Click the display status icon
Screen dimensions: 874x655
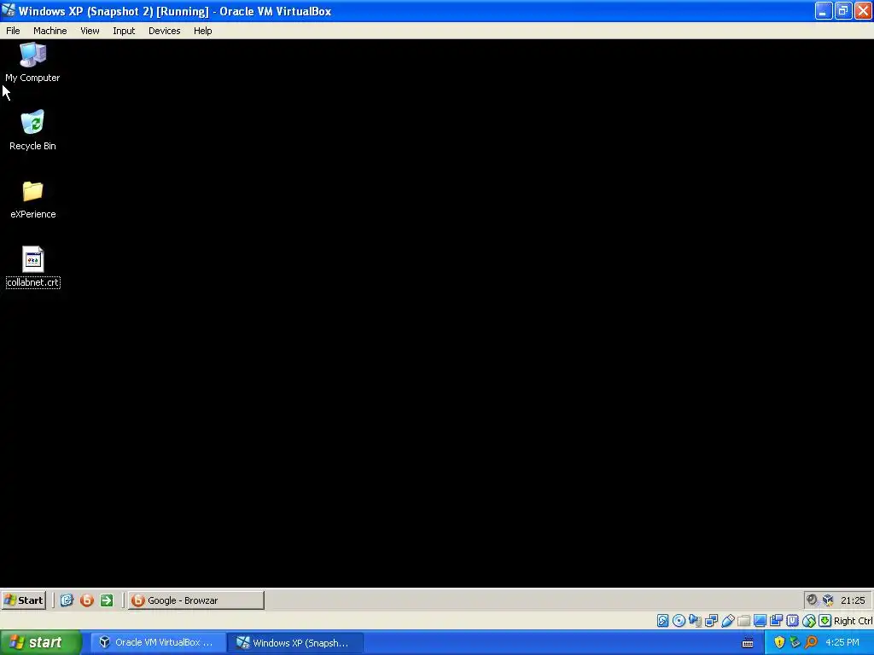tap(760, 621)
